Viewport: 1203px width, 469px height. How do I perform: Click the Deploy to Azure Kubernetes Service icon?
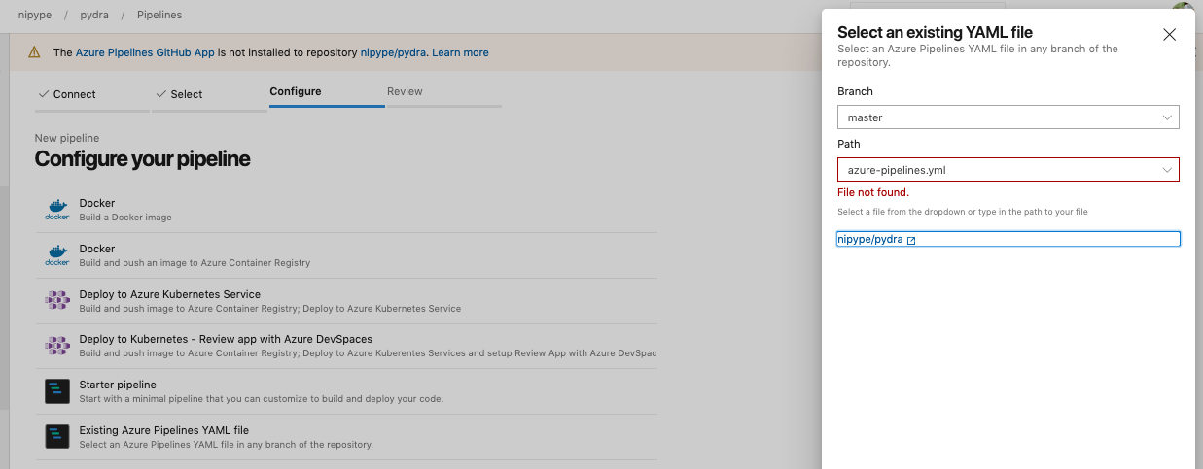[x=57, y=301]
